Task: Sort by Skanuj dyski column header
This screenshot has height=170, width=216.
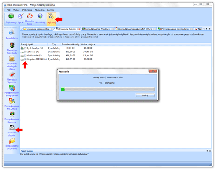Action: point(34,44)
